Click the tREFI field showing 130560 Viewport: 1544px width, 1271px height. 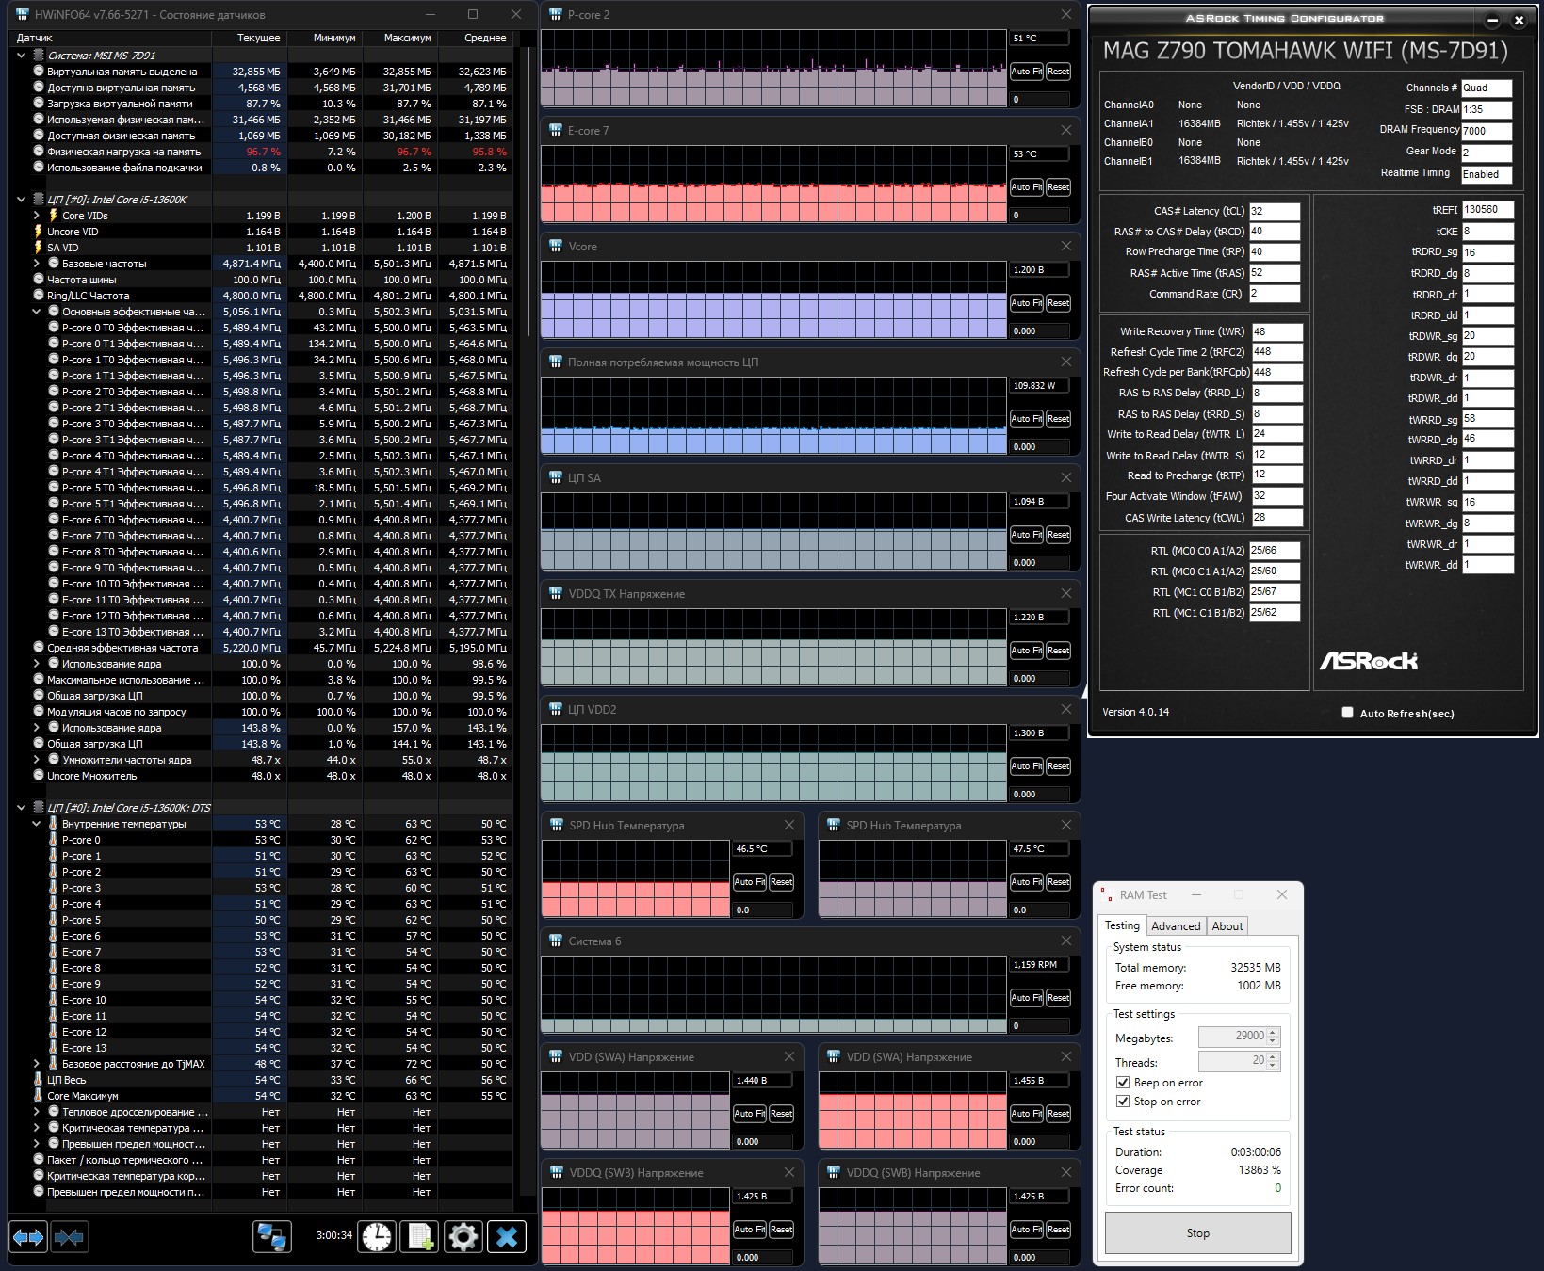pyautogui.click(x=1488, y=210)
